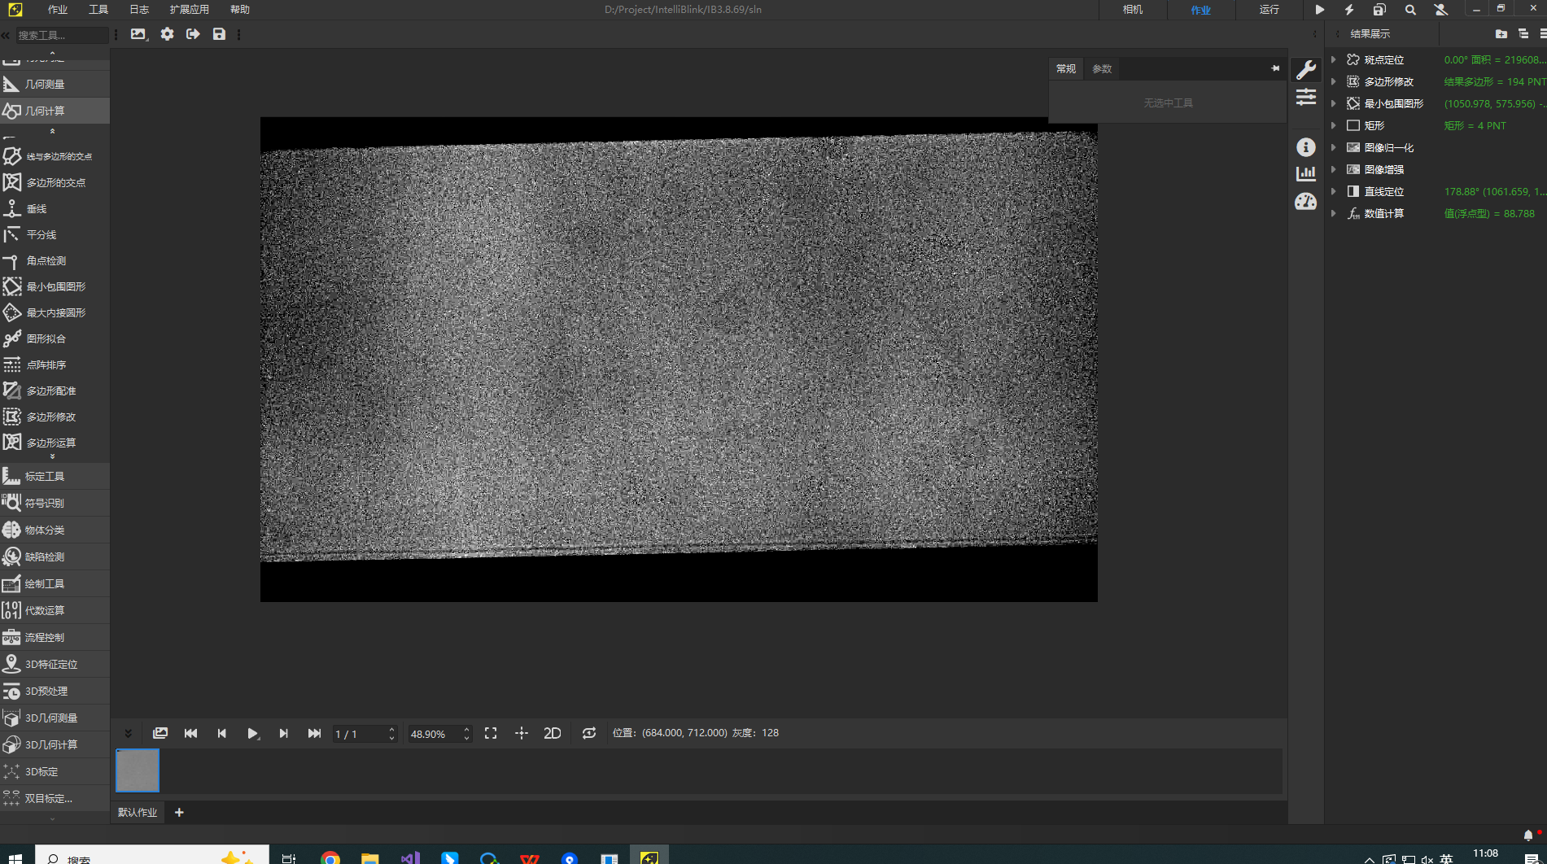The image size is (1547, 864).
Task: Select the 角点检测 corner detection tool
Action: 46,261
